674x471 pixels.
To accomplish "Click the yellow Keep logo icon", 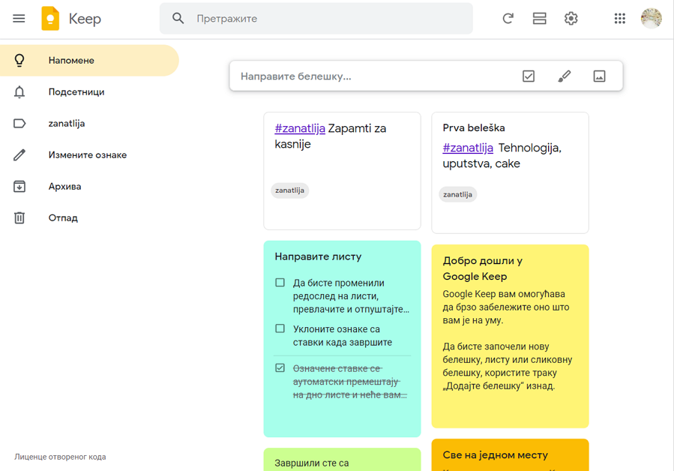I will click(x=50, y=19).
